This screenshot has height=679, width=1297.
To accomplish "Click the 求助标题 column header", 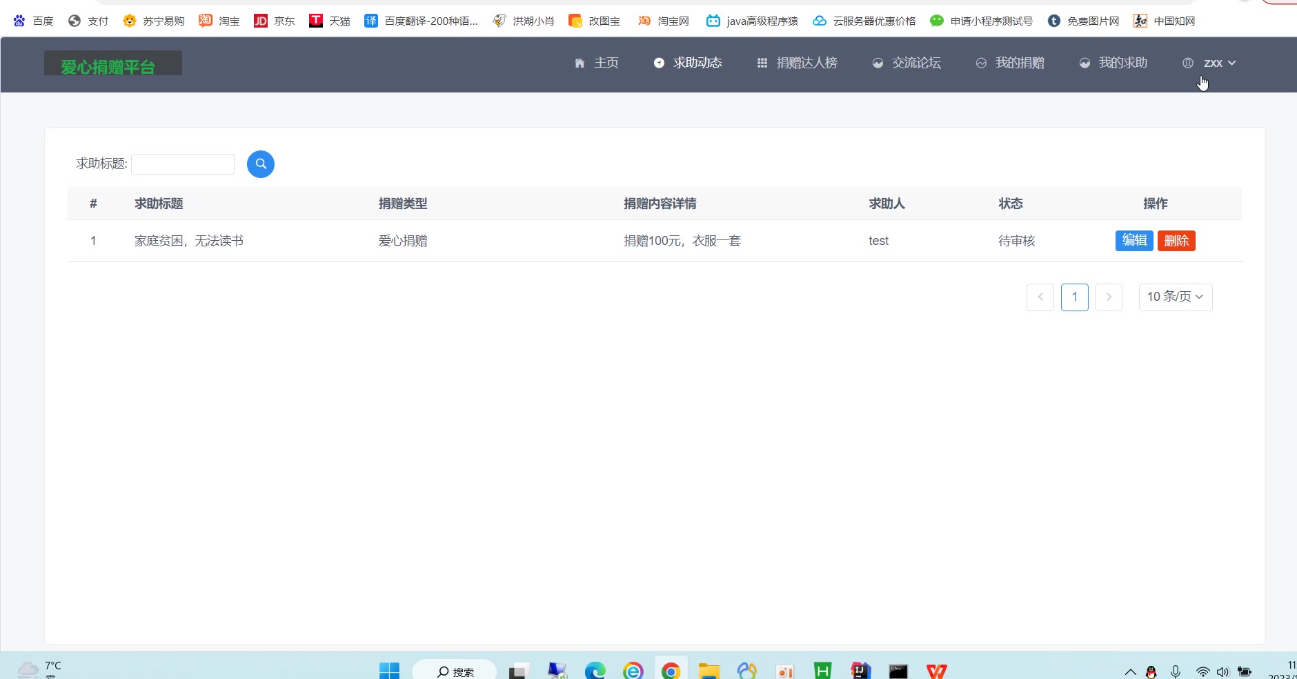I will 159,204.
